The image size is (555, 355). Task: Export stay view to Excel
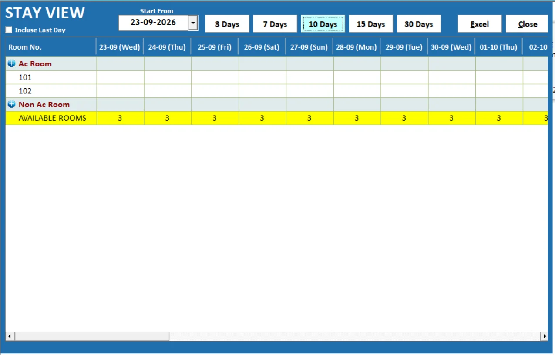pyautogui.click(x=480, y=24)
